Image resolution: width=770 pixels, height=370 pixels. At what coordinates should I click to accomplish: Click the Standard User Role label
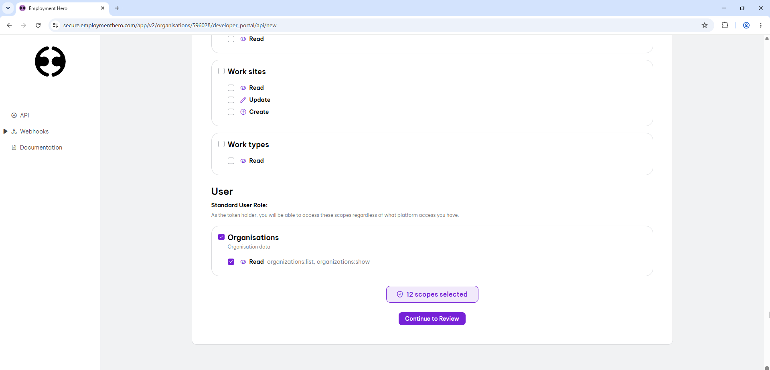point(239,205)
